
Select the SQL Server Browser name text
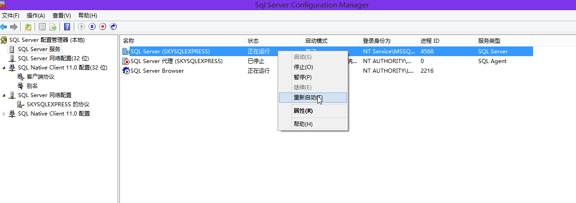click(x=157, y=71)
